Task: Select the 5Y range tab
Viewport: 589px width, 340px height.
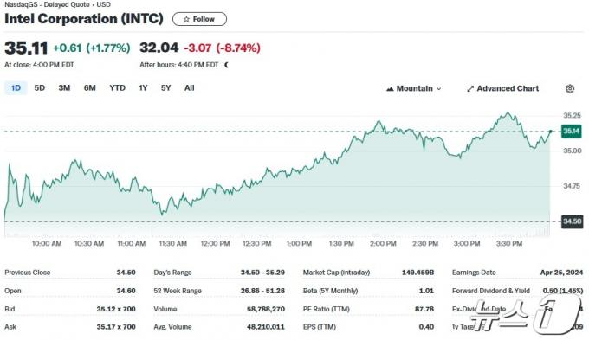Action: coord(165,88)
